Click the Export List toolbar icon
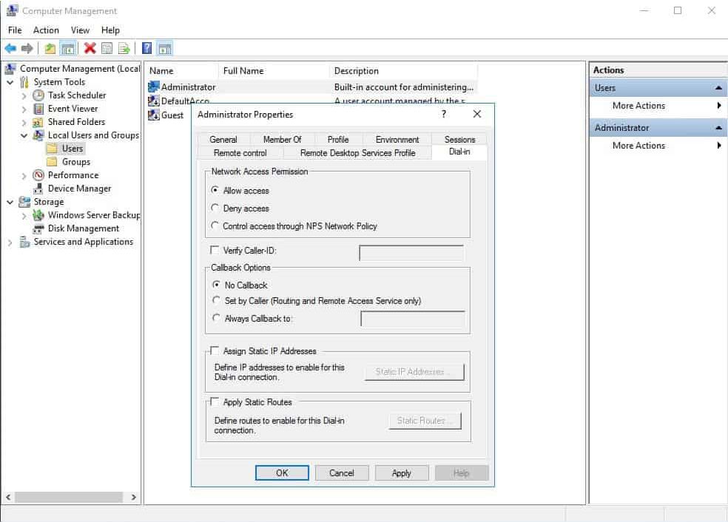The image size is (728, 522). (x=124, y=48)
